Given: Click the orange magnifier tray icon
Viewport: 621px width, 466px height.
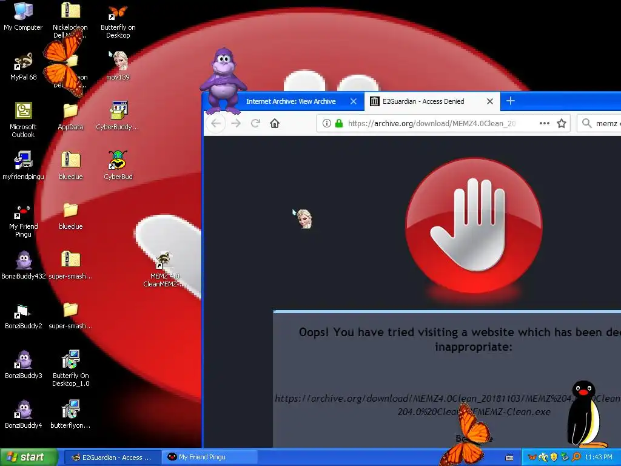Looking at the screenshot, I should click(x=576, y=458).
